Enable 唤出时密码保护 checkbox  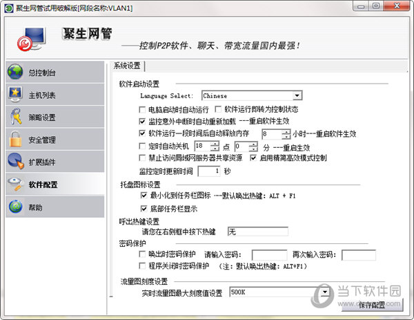[x=142, y=254]
